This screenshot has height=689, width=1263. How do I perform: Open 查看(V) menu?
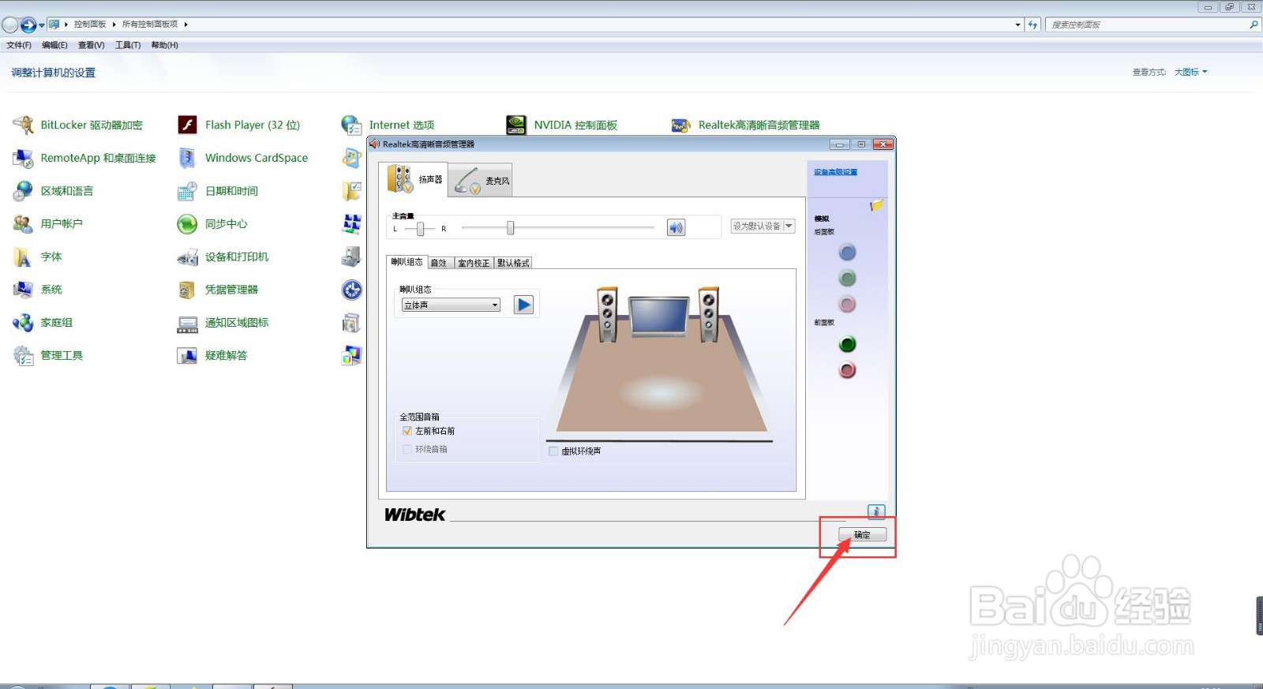tap(92, 45)
